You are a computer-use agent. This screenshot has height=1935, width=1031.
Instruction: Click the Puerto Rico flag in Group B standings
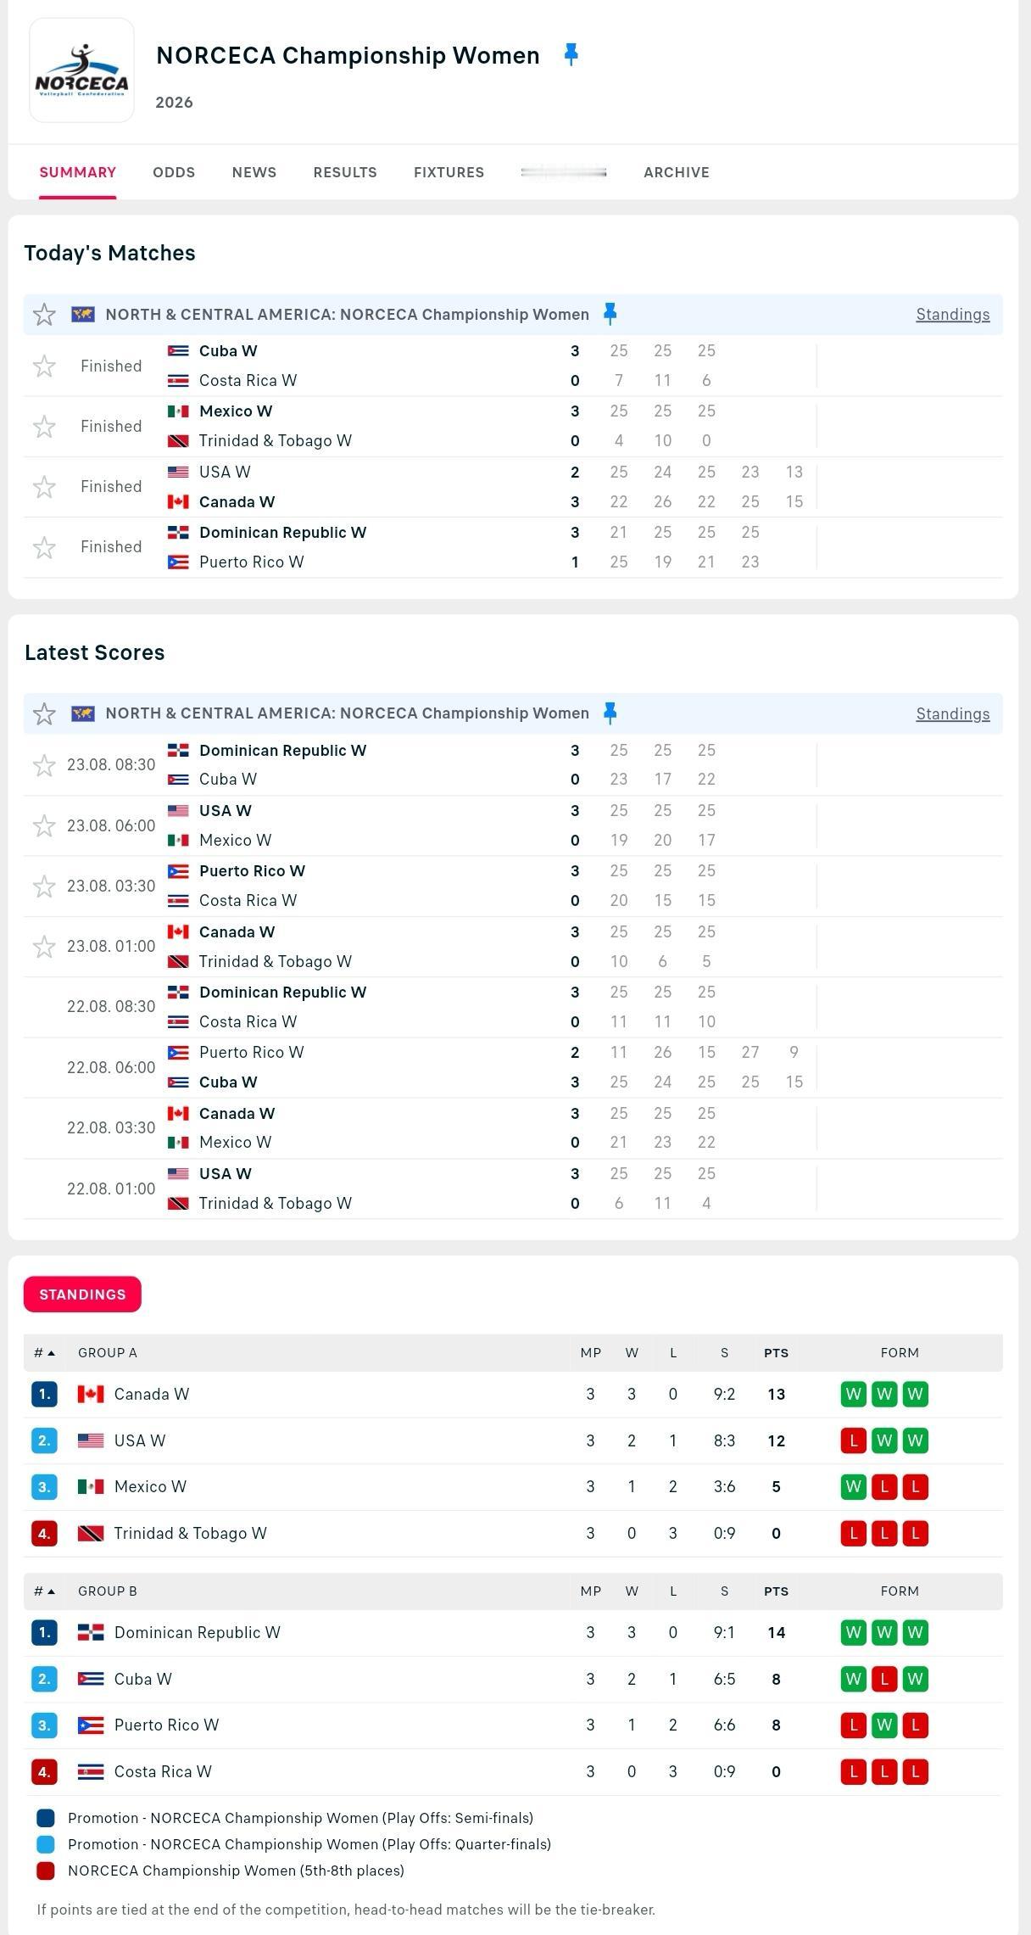pos(91,1725)
